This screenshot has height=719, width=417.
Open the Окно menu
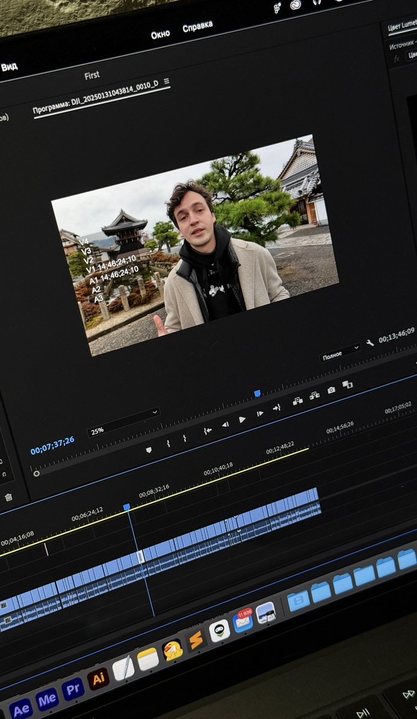[160, 34]
